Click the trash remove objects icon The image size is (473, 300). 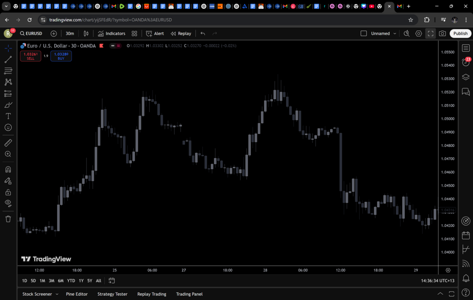click(8, 219)
